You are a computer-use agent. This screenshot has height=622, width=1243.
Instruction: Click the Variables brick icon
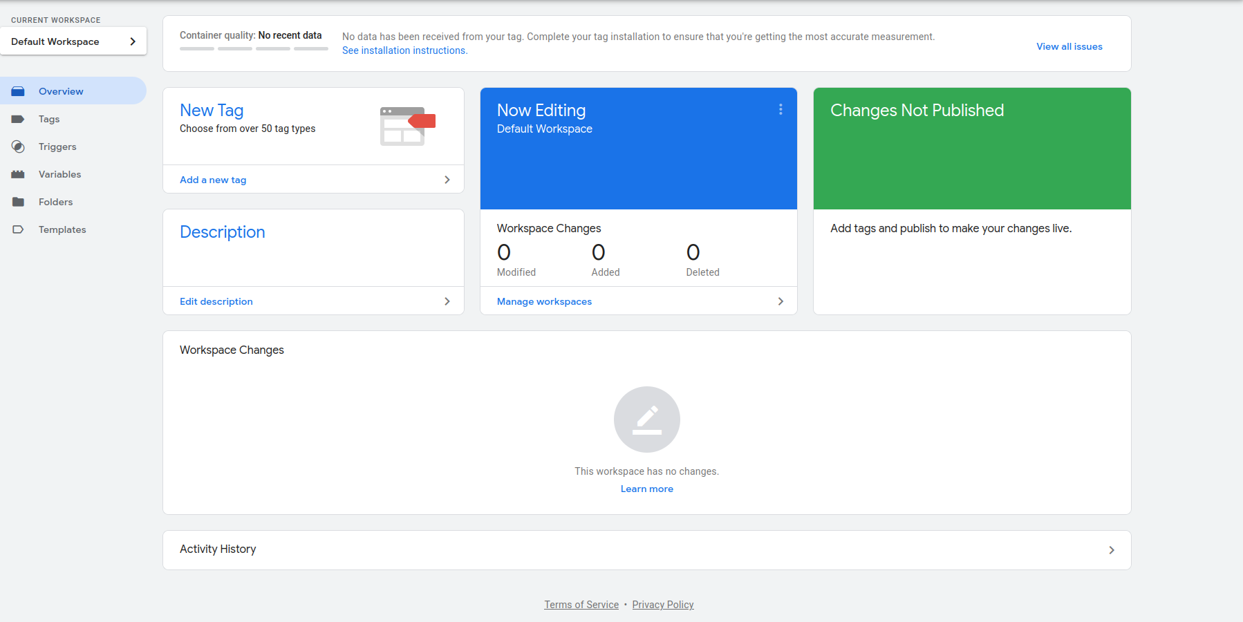pos(18,174)
